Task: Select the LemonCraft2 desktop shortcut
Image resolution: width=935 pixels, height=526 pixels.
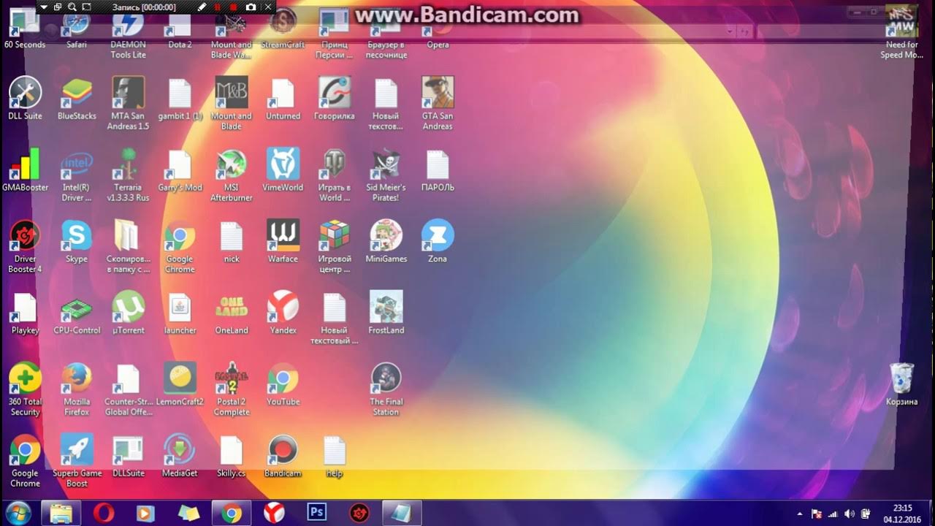Action: tap(180, 384)
